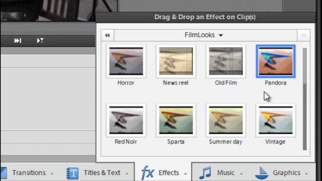Click the News reel label text

(x=176, y=82)
